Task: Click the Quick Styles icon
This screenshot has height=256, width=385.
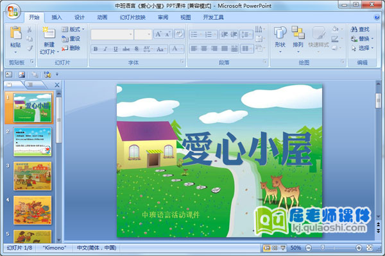Action: [x=318, y=33]
